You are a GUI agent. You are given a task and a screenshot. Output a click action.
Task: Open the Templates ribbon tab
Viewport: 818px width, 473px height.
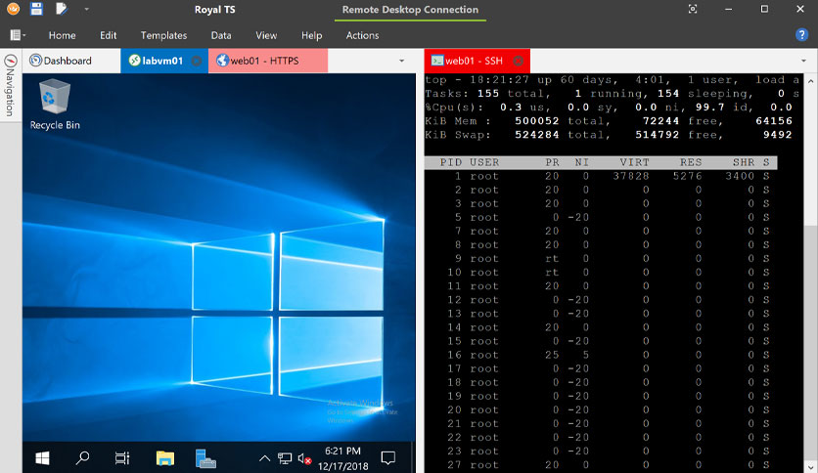click(x=163, y=35)
